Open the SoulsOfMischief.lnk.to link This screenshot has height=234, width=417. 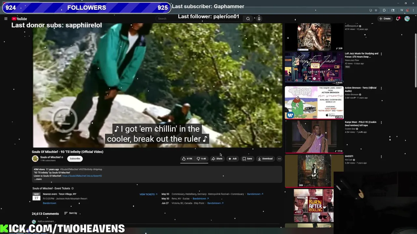point(82,176)
